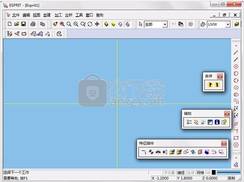Viewport: 244px width, 182px height.
Task: Click the last icon in the 特征插件 panel
Action: tap(221, 152)
